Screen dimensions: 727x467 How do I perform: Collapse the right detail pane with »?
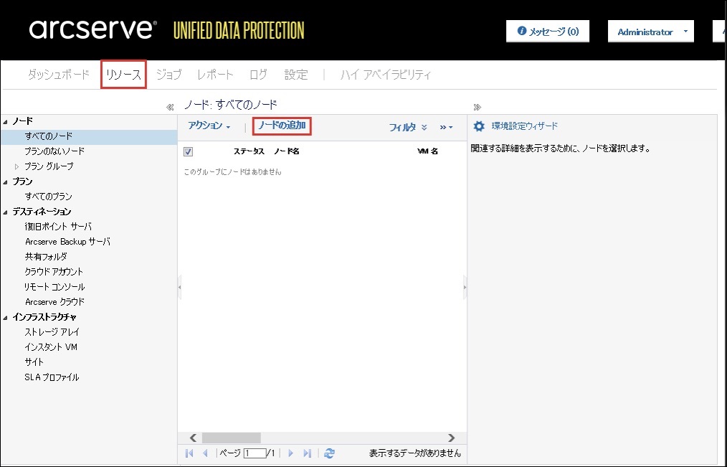pos(477,107)
